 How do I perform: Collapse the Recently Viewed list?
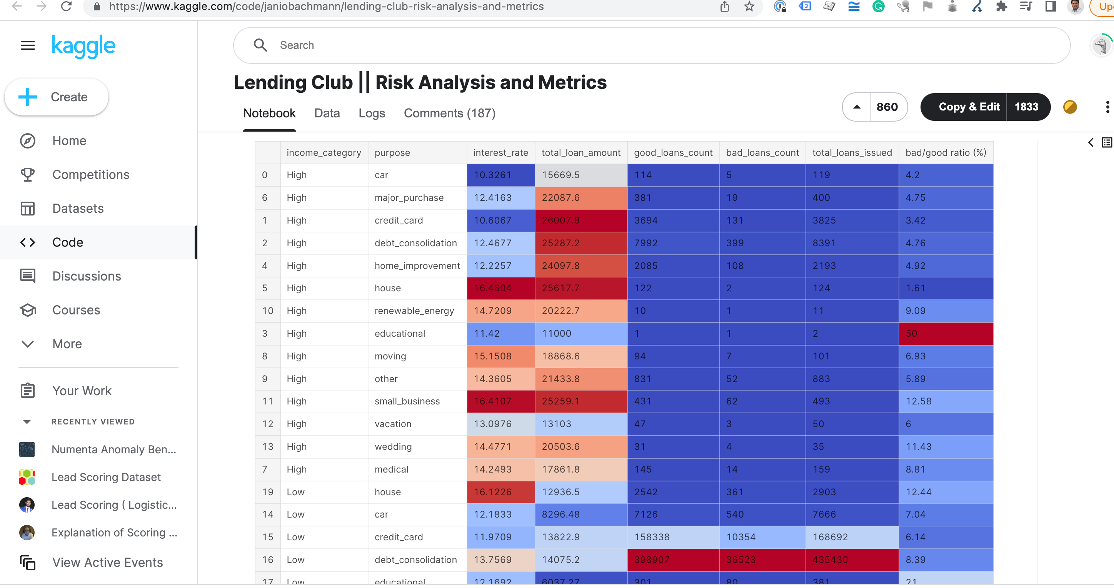27,422
